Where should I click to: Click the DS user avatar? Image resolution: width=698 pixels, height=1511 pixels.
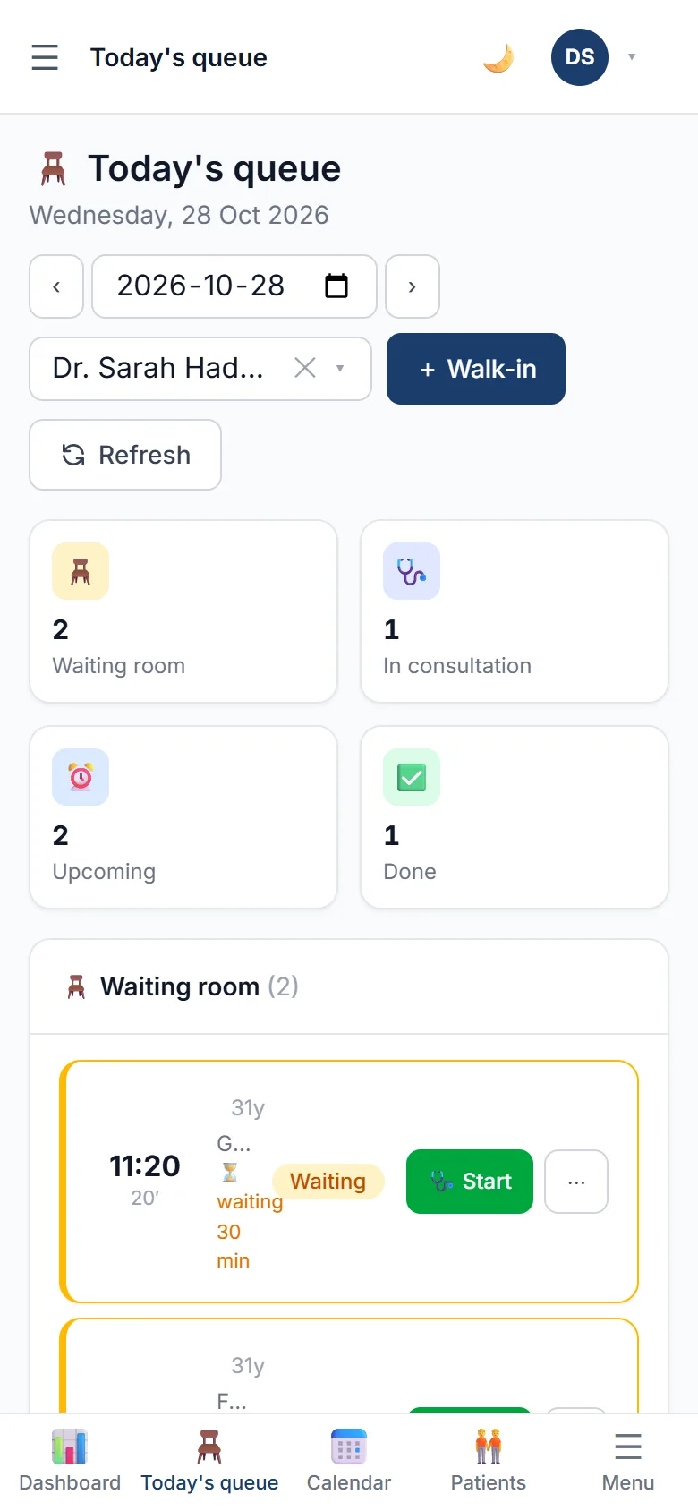point(580,57)
